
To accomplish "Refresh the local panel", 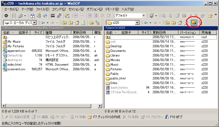I will click(x=83, y=23).
